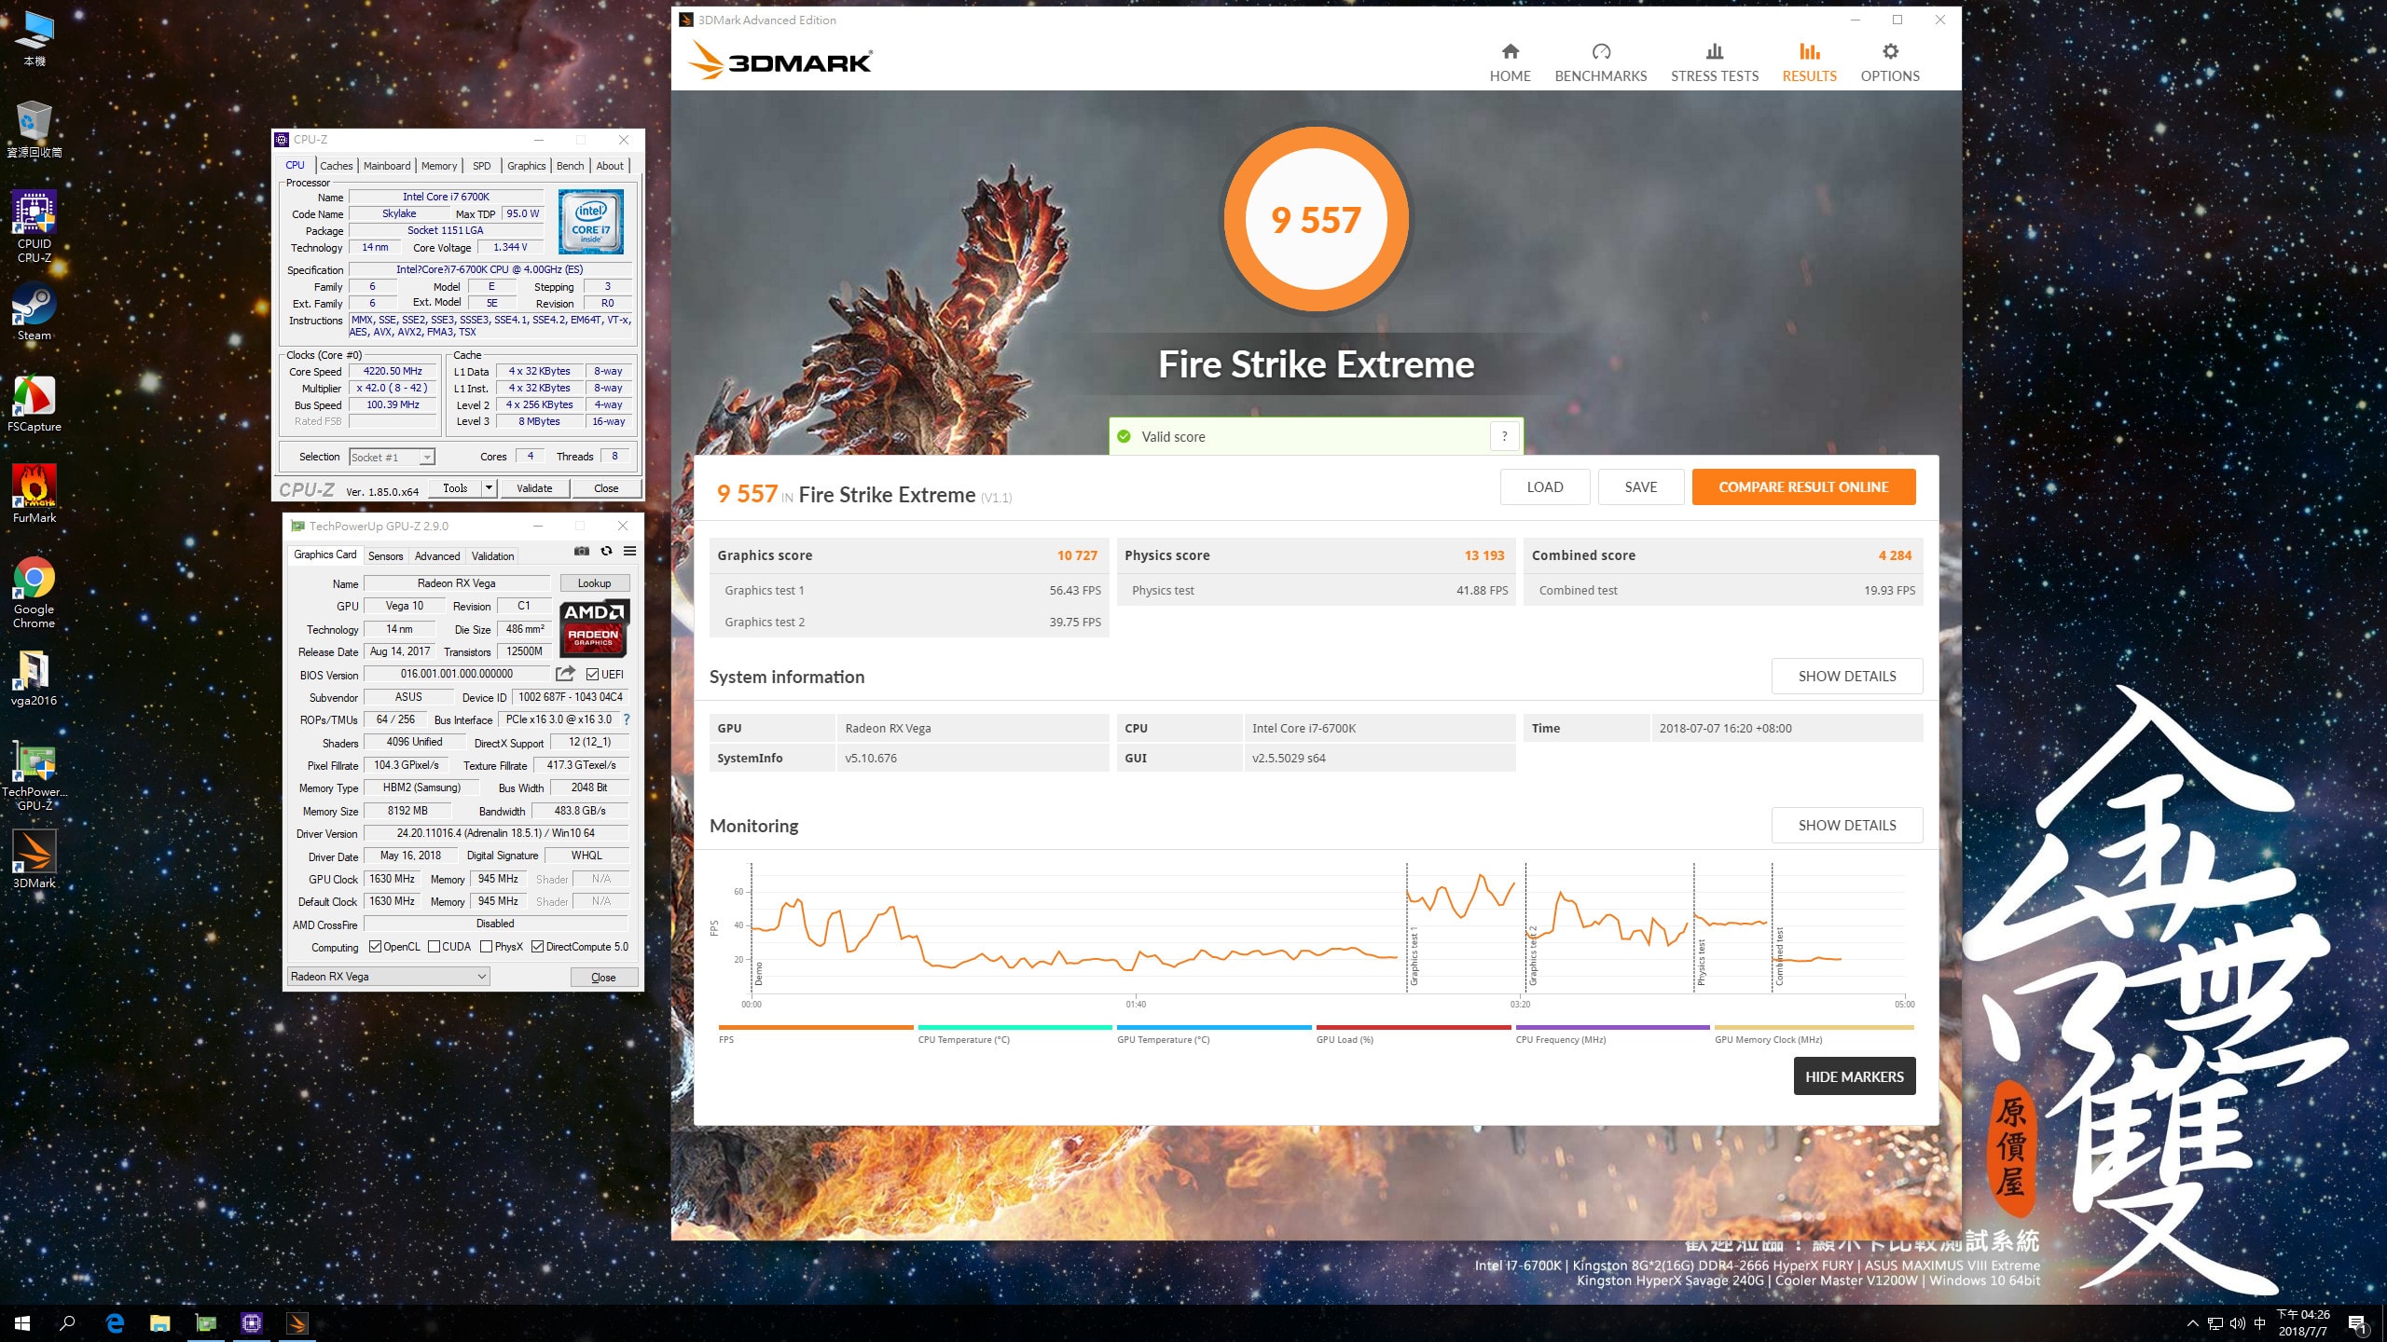Show details for System information

tap(1846, 677)
